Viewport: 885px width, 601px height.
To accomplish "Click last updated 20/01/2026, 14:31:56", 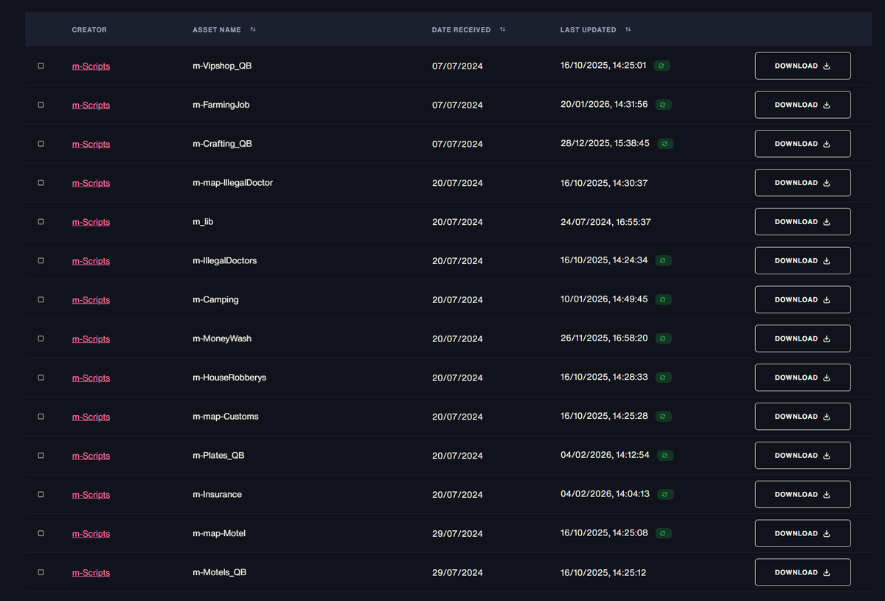I will pos(604,105).
